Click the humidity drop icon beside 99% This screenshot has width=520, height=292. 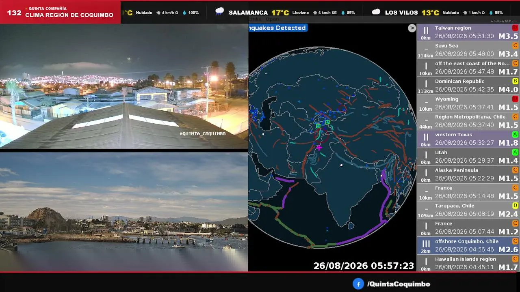pyautogui.click(x=491, y=13)
